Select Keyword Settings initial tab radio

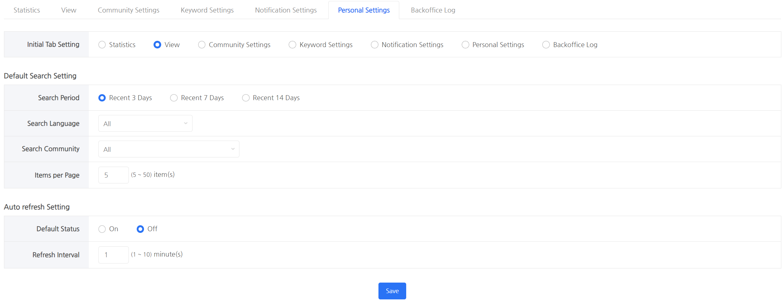coord(292,45)
